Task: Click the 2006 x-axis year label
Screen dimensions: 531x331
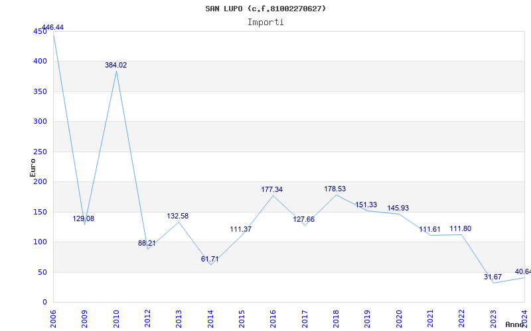Action: pyautogui.click(x=54, y=319)
